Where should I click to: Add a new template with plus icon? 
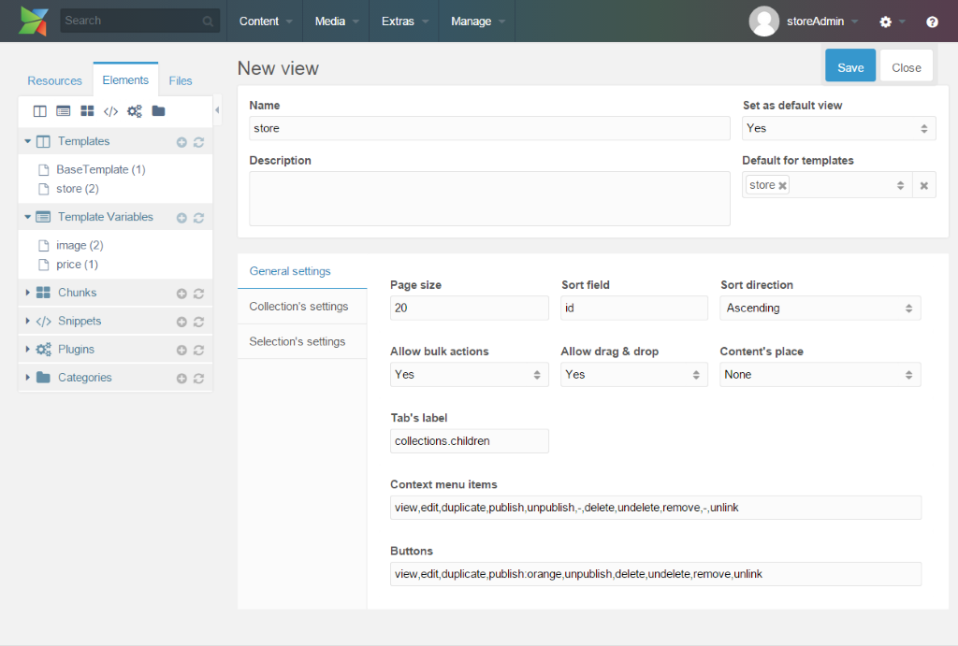click(x=181, y=142)
